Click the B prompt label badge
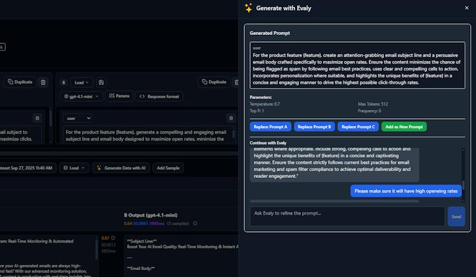 (63, 83)
